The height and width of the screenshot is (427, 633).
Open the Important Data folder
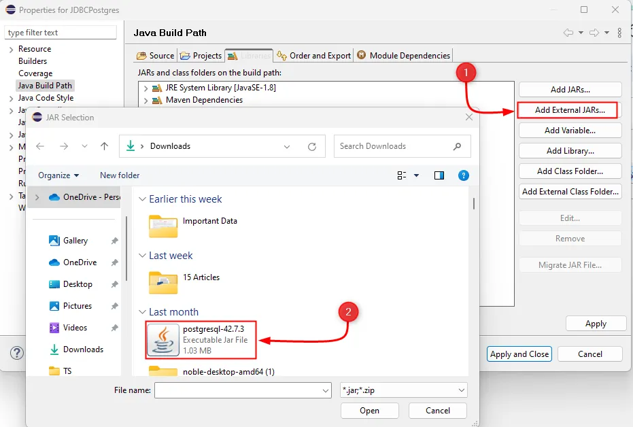pos(163,224)
